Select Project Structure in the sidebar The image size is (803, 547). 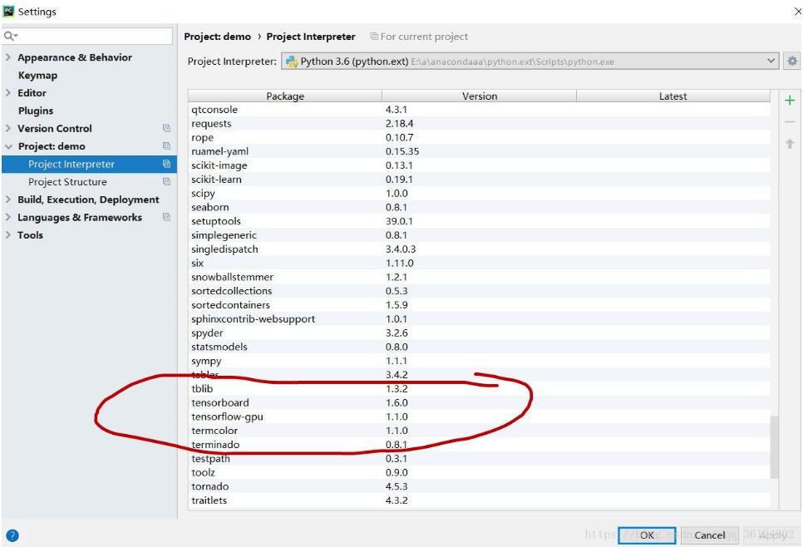pos(67,182)
